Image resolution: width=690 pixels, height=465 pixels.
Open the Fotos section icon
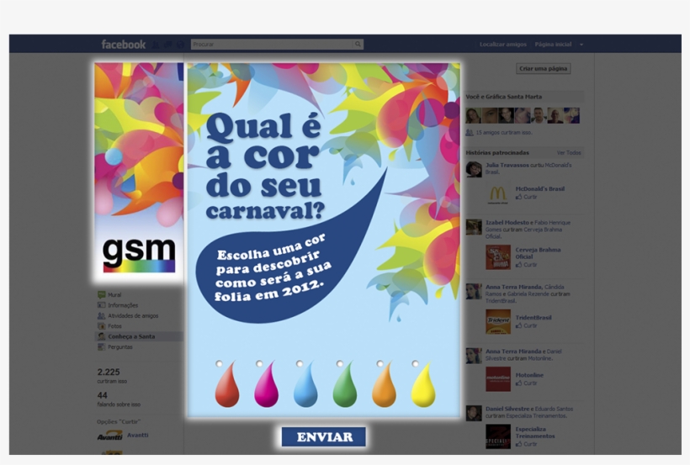click(102, 325)
